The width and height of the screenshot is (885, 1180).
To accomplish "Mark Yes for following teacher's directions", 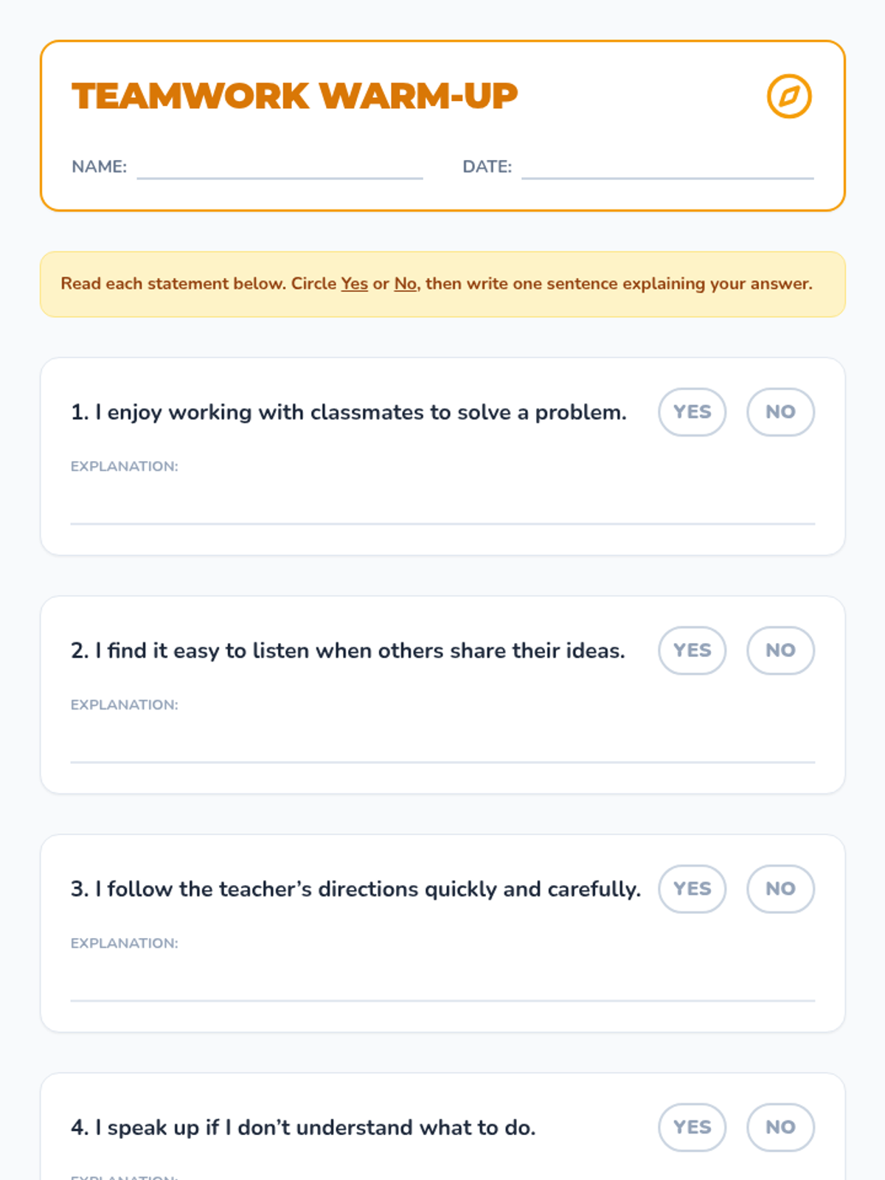I will click(692, 889).
